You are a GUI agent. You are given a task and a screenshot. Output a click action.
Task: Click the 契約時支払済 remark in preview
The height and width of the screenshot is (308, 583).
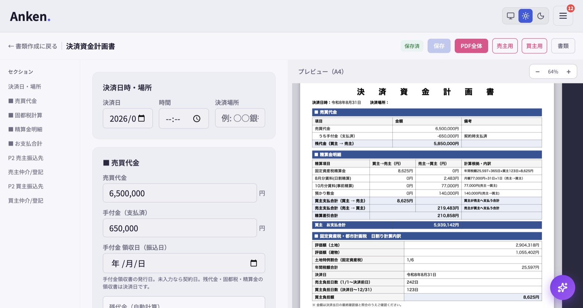tap(475, 136)
